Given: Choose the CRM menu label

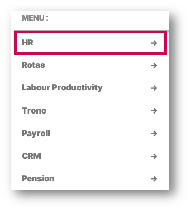Looking at the screenshot, I should click(x=31, y=156).
